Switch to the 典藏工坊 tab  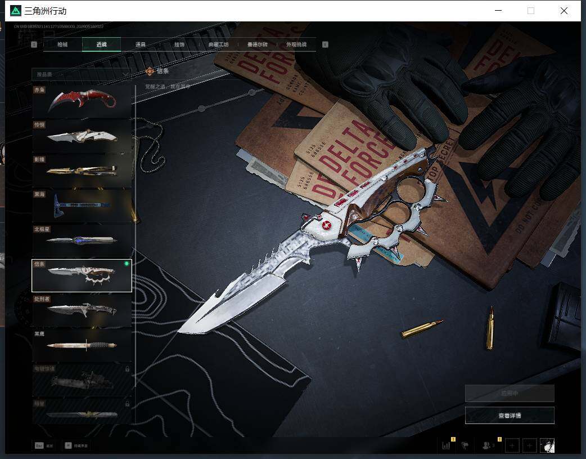(x=218, y=44)
